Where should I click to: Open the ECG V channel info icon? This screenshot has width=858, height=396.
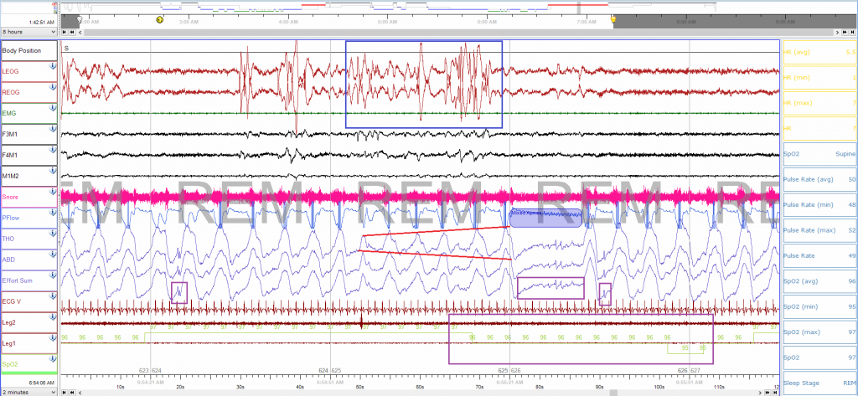click(x=53, y=296)
